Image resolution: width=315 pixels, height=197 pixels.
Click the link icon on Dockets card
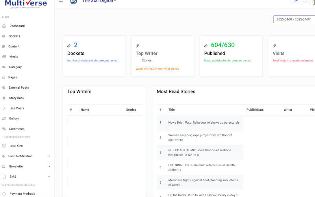coord(69,46)
